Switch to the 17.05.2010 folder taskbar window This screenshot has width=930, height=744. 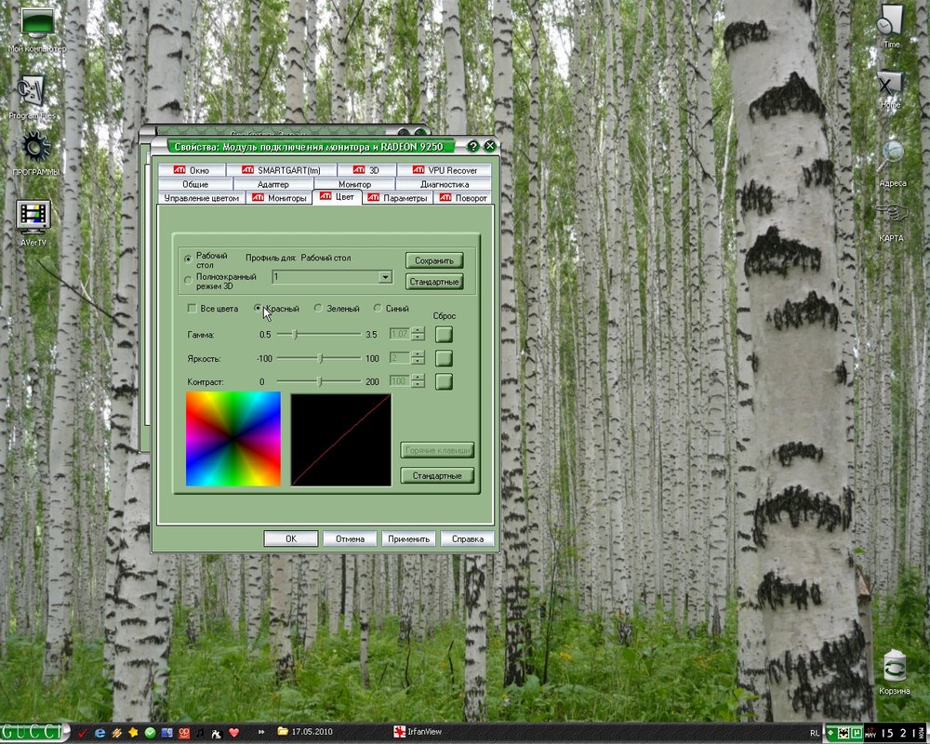click(x=304, y=732)
